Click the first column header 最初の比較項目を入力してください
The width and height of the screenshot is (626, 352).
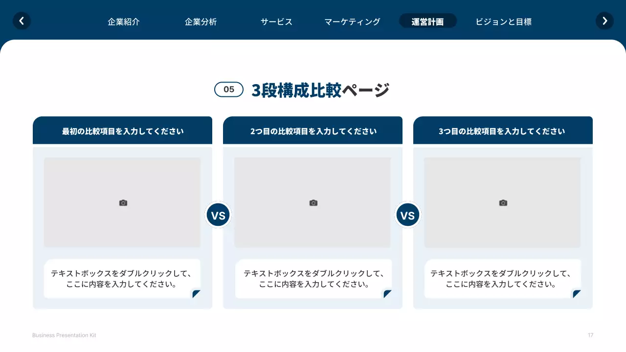pyautogui.click(x=122, y=131)
